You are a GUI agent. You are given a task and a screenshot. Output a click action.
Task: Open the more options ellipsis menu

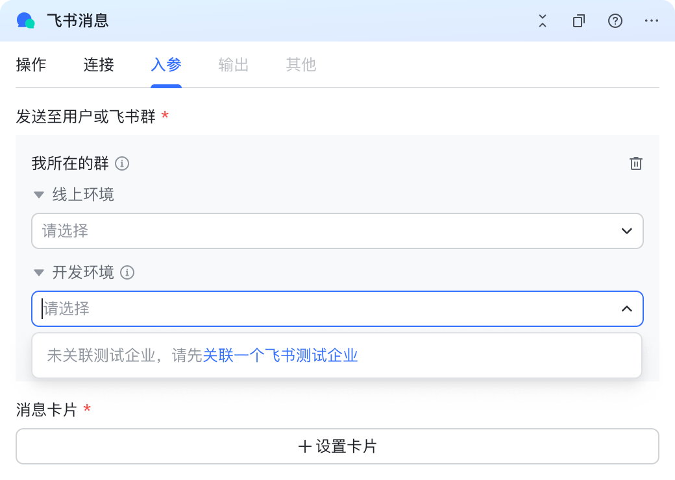pos(652,21)
